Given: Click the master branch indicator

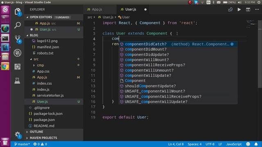Looking at the screenshot, I should click(22, 144).
